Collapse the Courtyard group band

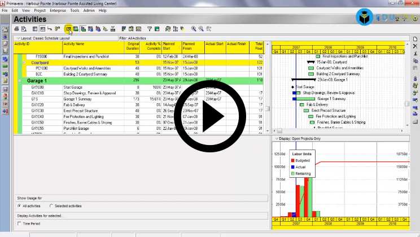[x=24, y=63]
